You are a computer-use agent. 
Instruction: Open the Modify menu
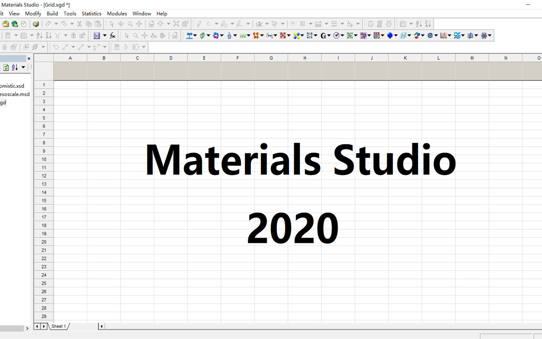pyautogui.click(x=33, y=13)
